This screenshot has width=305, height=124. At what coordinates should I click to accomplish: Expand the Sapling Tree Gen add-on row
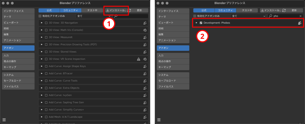[42, 102]
